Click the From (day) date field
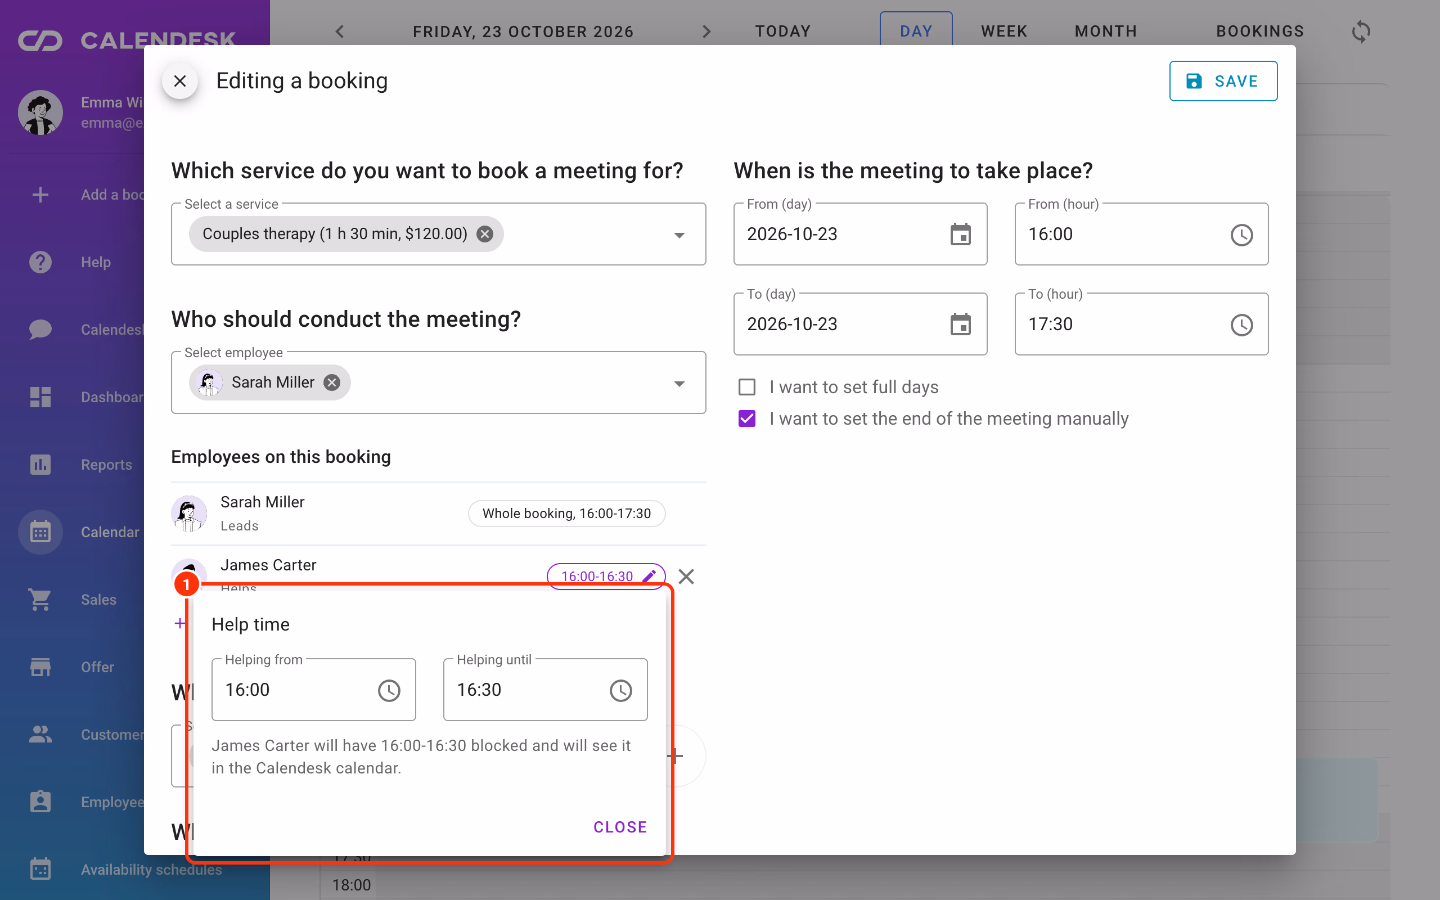The height and width of the screenshot is (900, 1440). click(860, 234)
